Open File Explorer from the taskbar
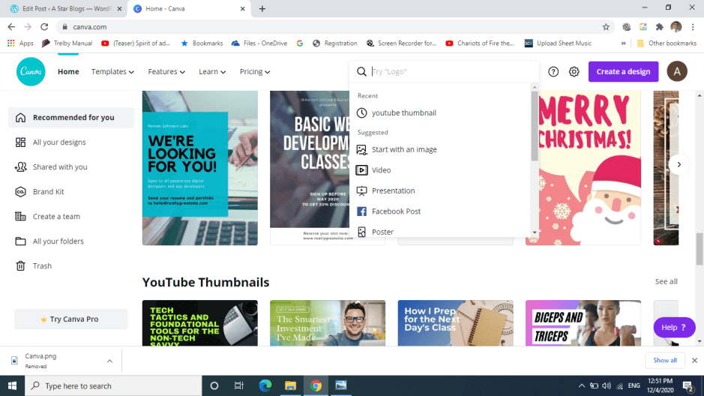 pos(290,385)
